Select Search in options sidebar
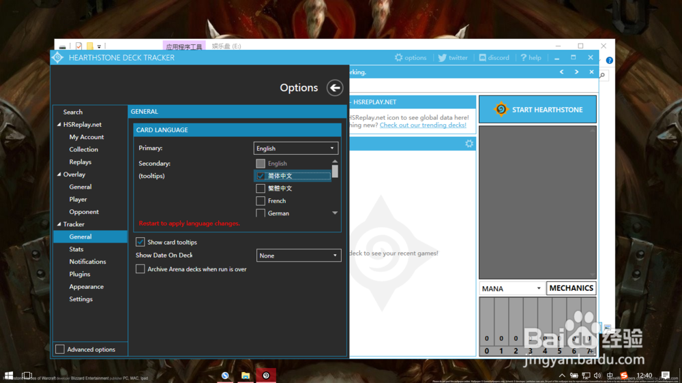Image resolution: width=682 pixels, height=383 pixels. pyautogui.click(x=73, y=112)
